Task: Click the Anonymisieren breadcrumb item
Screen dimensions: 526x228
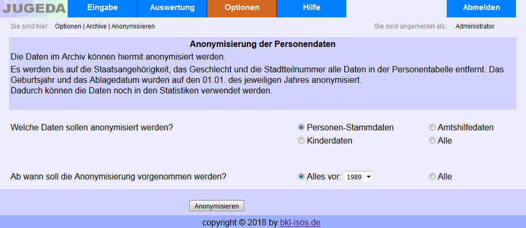Action: (133, 26)
